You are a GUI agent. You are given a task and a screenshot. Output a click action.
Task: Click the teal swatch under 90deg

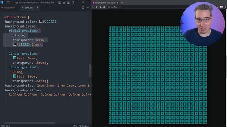(15, 76)
